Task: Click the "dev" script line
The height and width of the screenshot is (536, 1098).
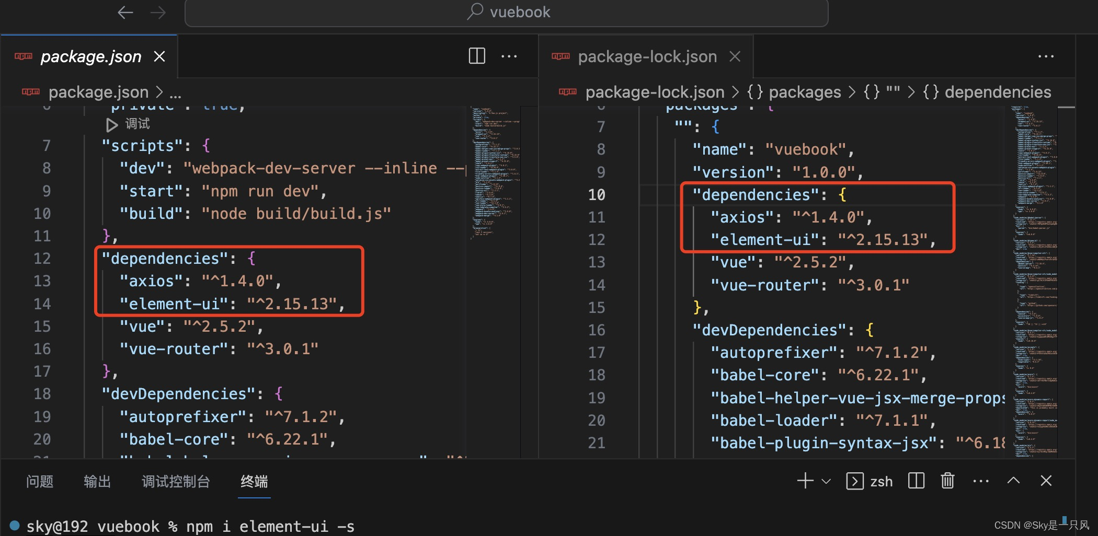Action: (x=292, y=168)
